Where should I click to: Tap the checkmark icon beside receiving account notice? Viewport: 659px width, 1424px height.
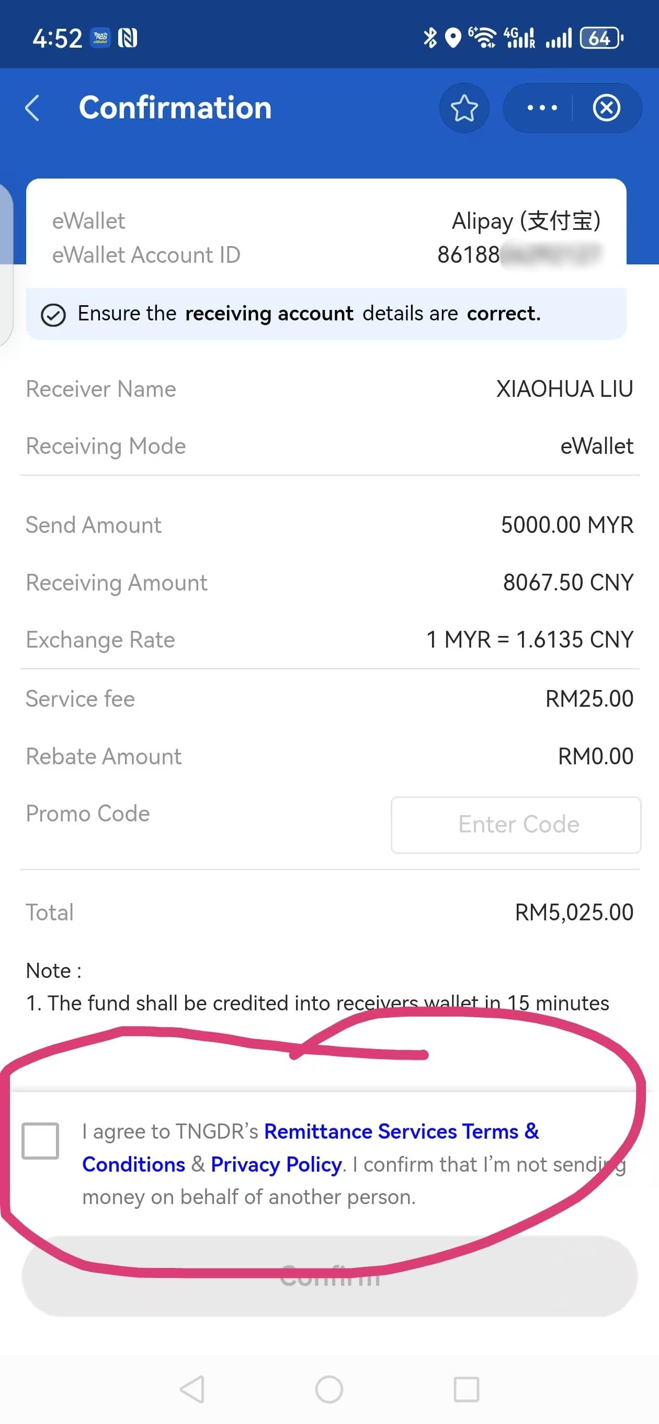(53, 315)
